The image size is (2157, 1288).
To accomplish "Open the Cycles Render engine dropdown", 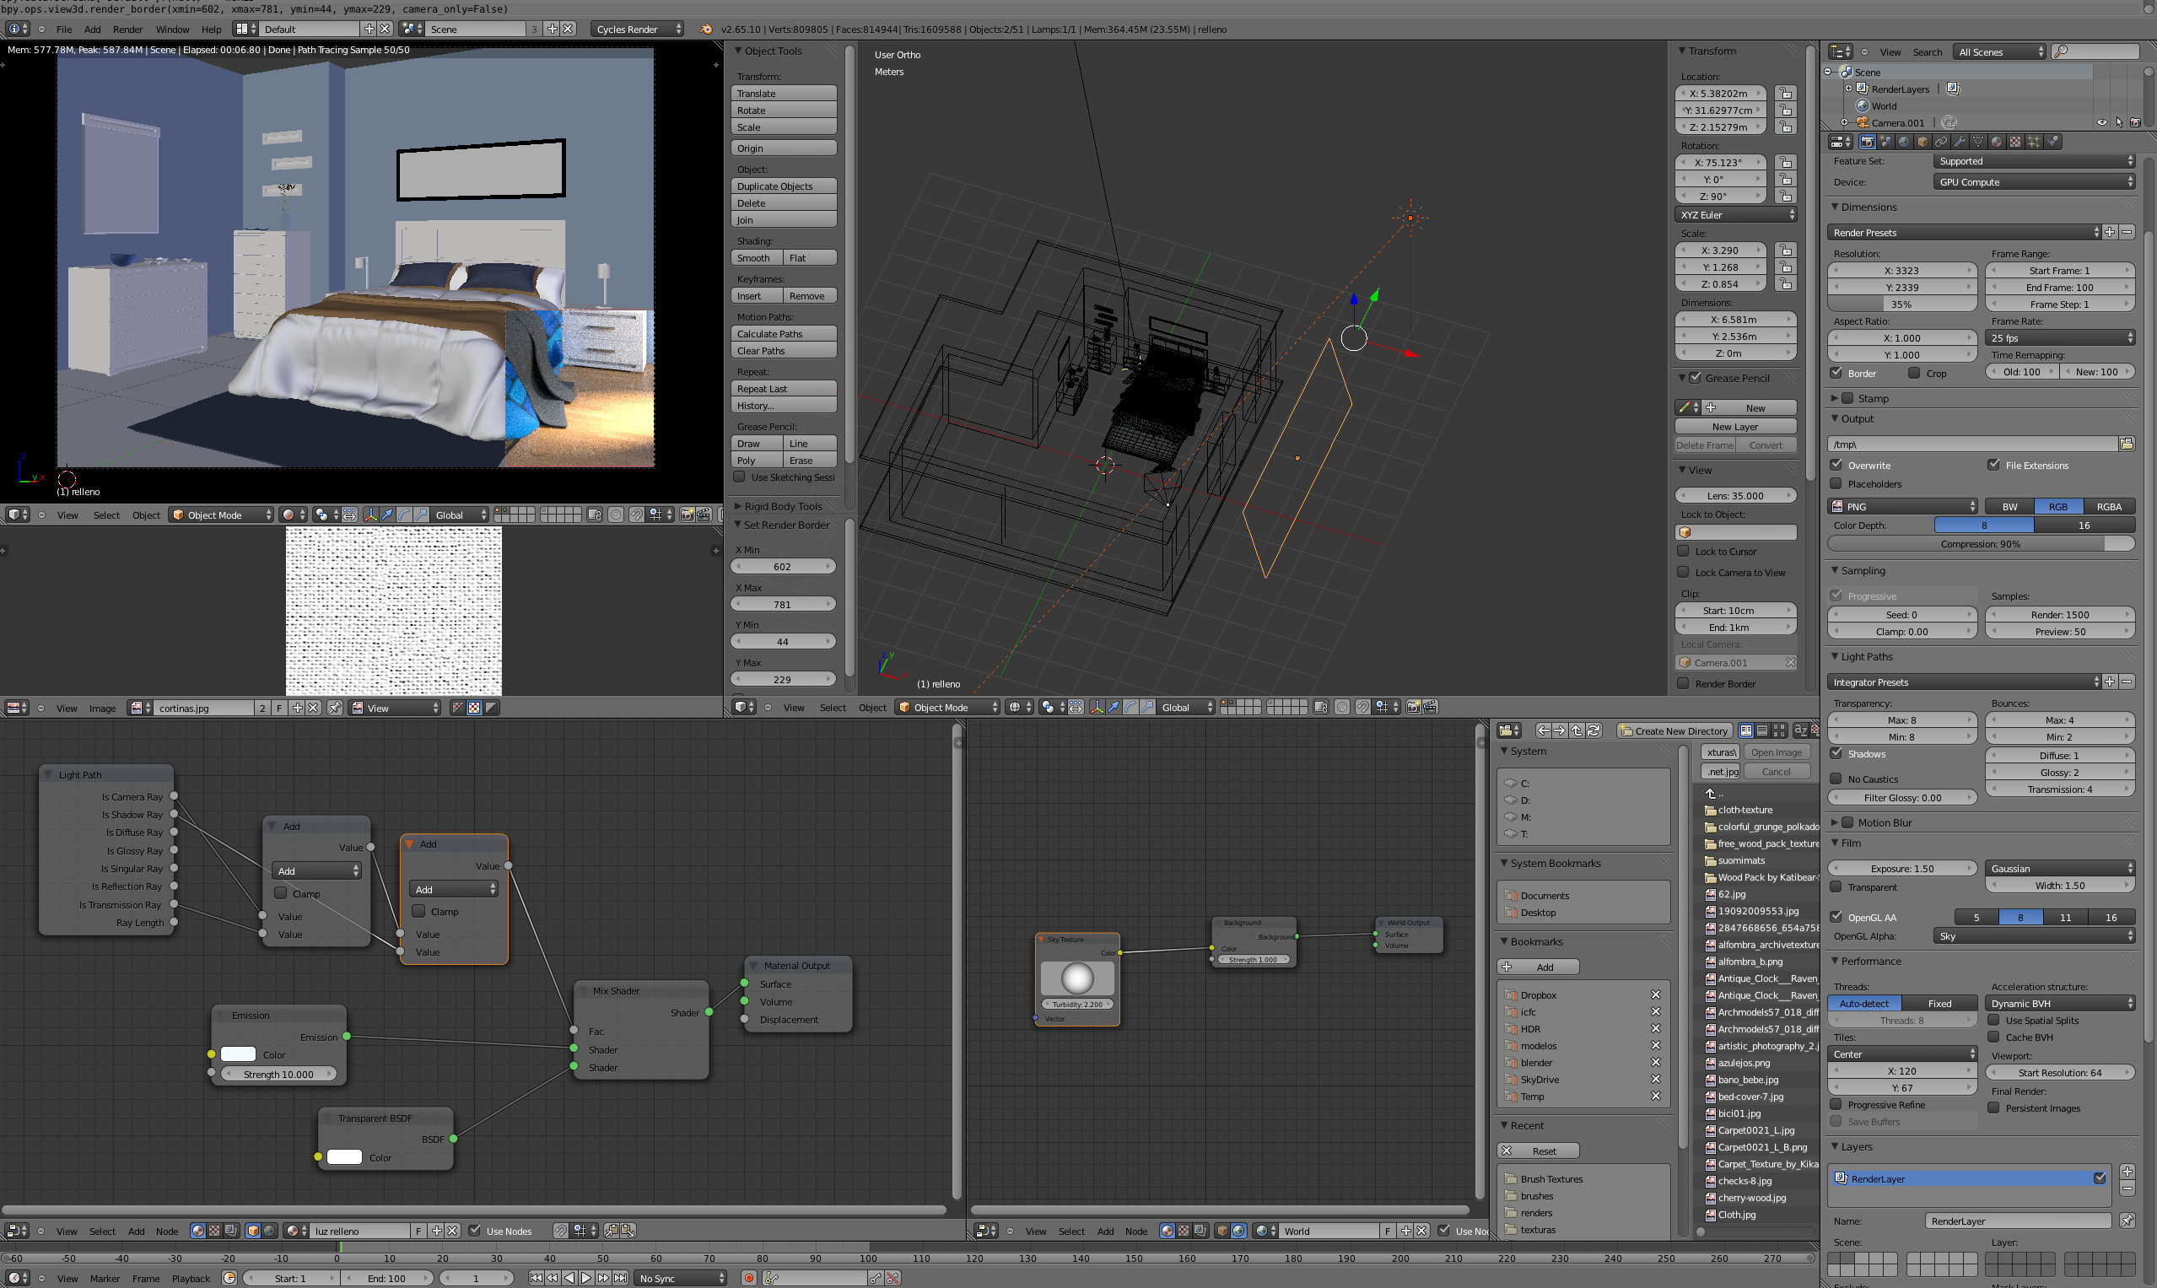I will 639,29.
